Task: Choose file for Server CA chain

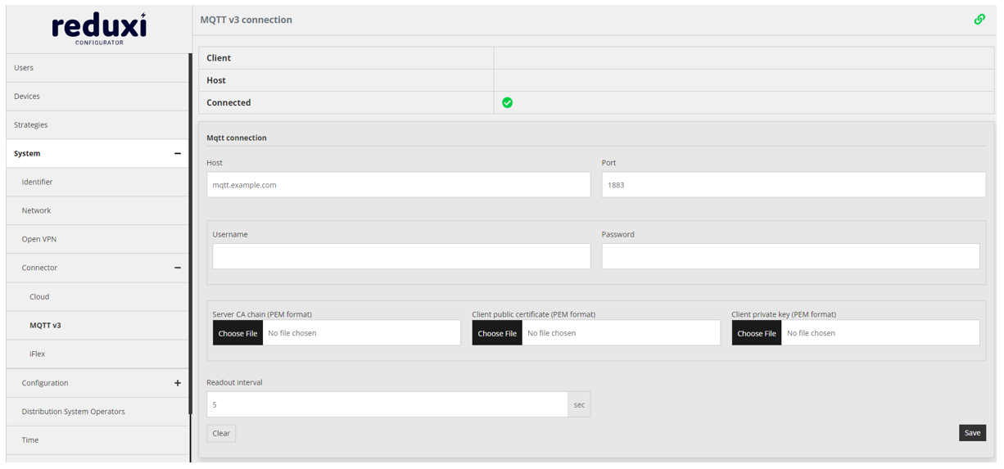Action: coord(237,333)
